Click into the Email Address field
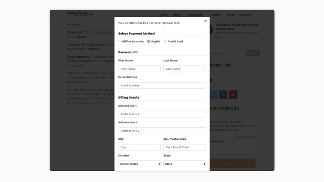324x182 pixels. (162, 85)
